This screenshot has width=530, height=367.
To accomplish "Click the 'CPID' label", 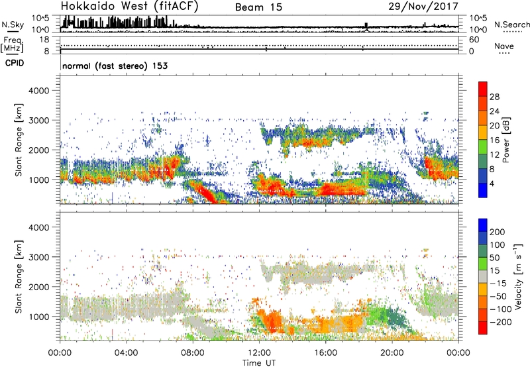I will pos(15,63).
